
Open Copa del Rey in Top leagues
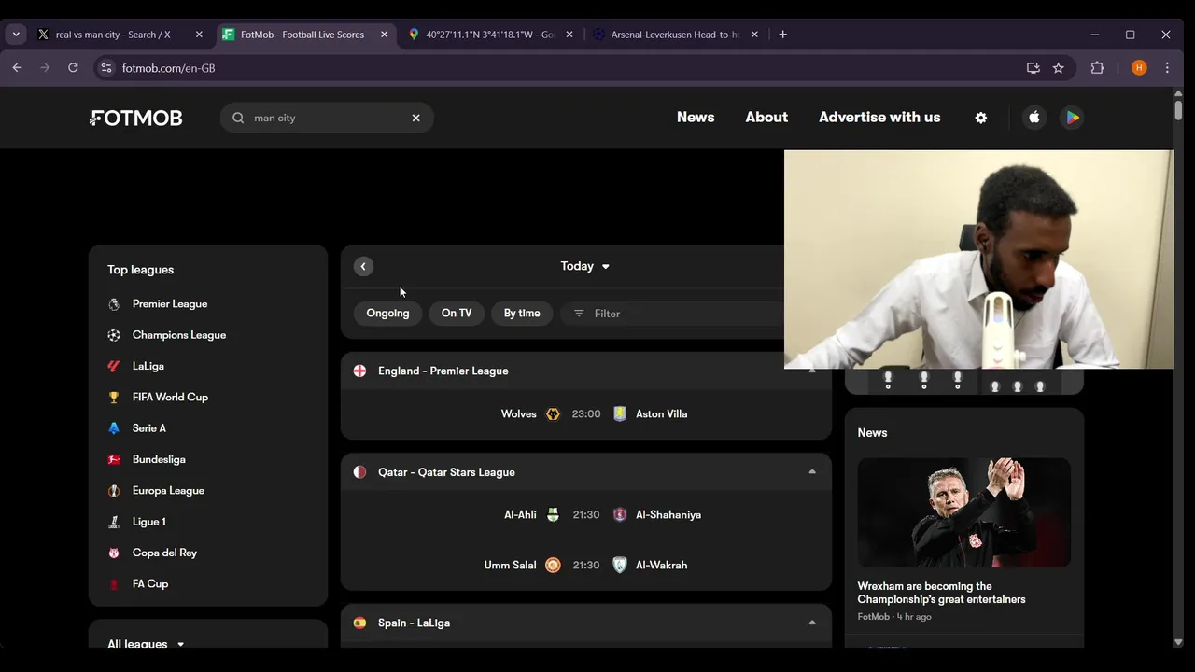click(164, 553)
